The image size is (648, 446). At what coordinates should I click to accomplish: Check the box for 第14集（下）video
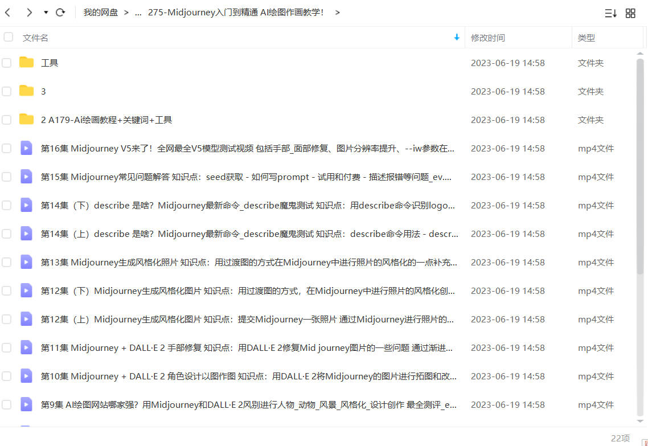click(7, 206)
